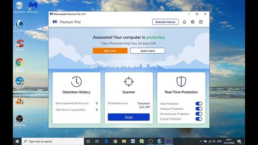Click the 'Malware Protection' label
This screenshot has width=258, height=145.
click(172, 109)
